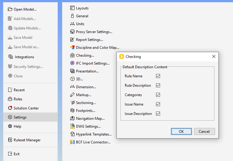
Task: Click the Navigation Map icon
Action: [72, 118]
